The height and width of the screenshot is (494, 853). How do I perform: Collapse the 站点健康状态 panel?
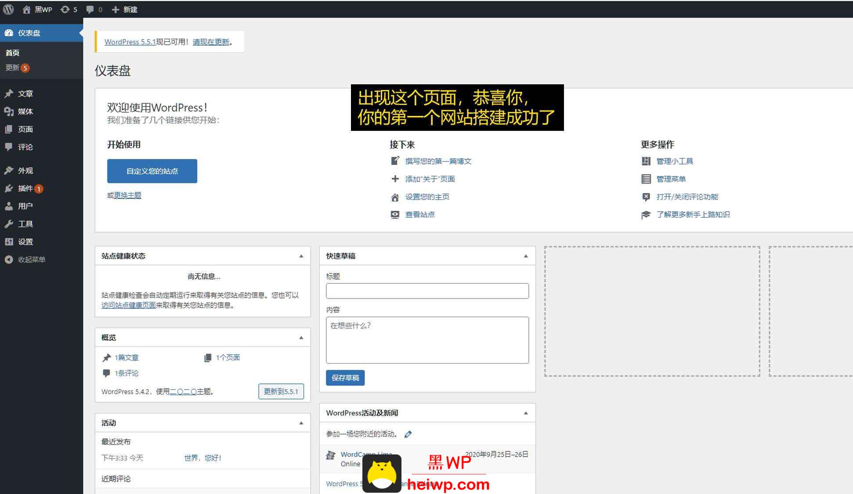(301, 256)
